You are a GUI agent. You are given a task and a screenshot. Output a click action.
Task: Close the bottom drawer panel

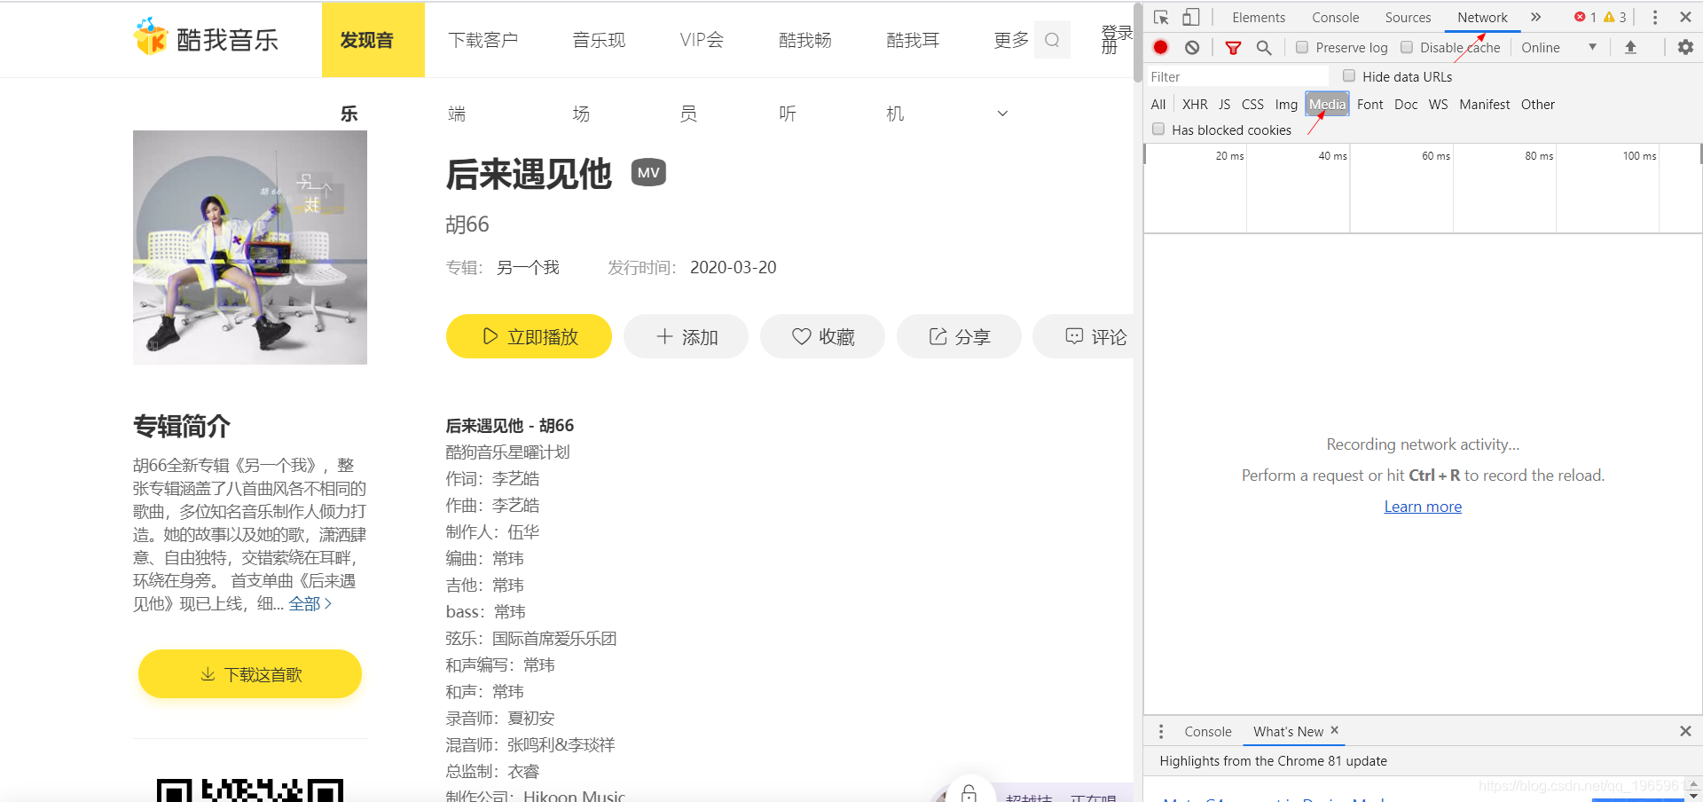(x=1685, y=731)
